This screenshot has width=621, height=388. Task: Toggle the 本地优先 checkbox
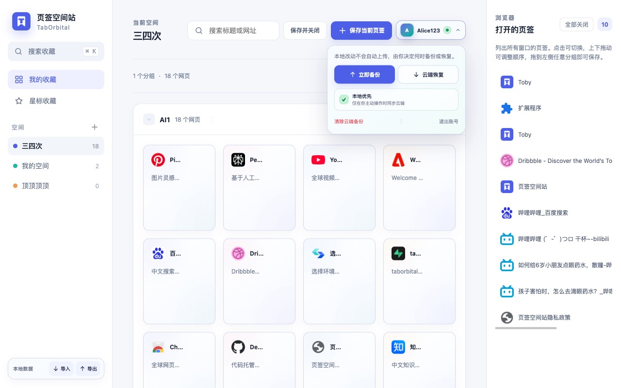[x=344, y=99]
